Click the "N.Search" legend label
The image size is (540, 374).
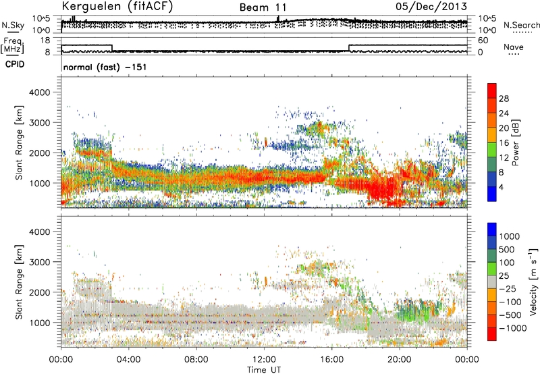click(x=522, y=25)
